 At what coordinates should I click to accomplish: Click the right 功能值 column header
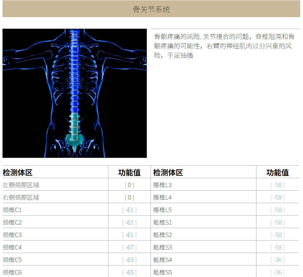point(277,173)
